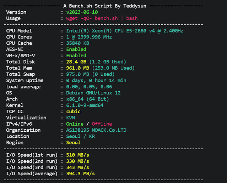227x183 pixels.
Task: Click total disk value 28.4 GB
Action: [x=76, y=62]
